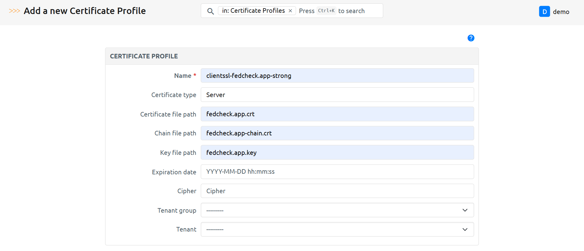Click the Key file path input
The width and height of the screenshot is (584, 251).
[337, 152]
